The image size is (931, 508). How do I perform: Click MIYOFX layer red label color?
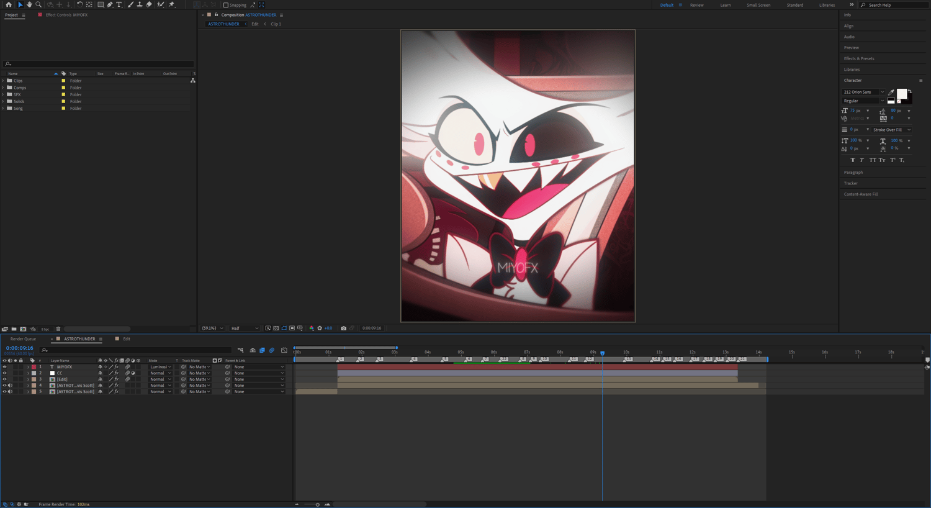pos(34,367)
